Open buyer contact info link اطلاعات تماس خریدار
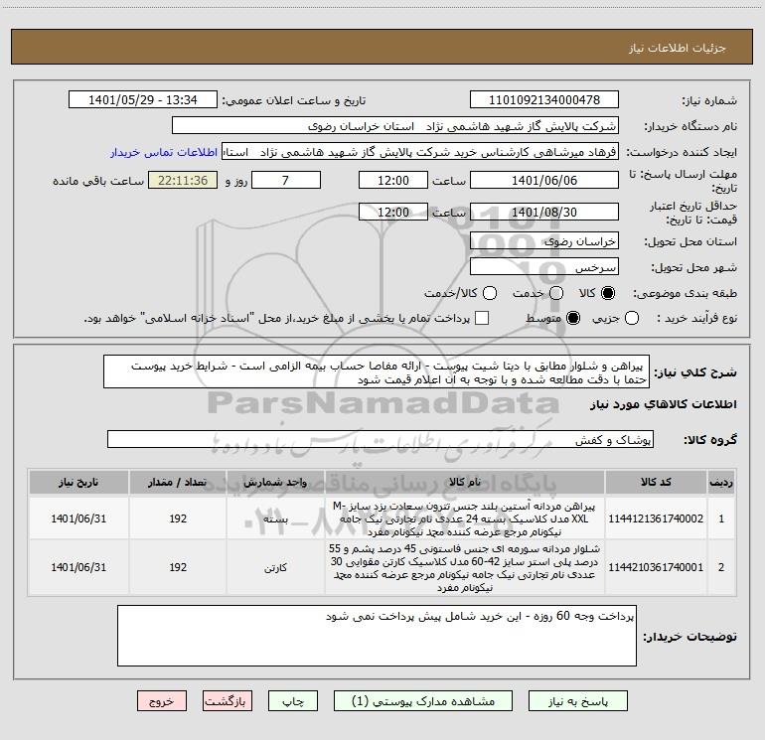This screenshot has width=765, height=740. [x=164, y=152]
